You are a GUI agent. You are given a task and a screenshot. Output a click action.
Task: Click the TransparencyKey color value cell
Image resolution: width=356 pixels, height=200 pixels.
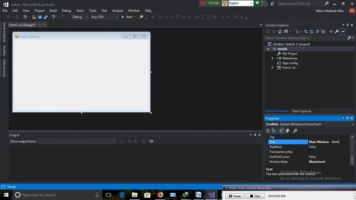pos(329,152)
